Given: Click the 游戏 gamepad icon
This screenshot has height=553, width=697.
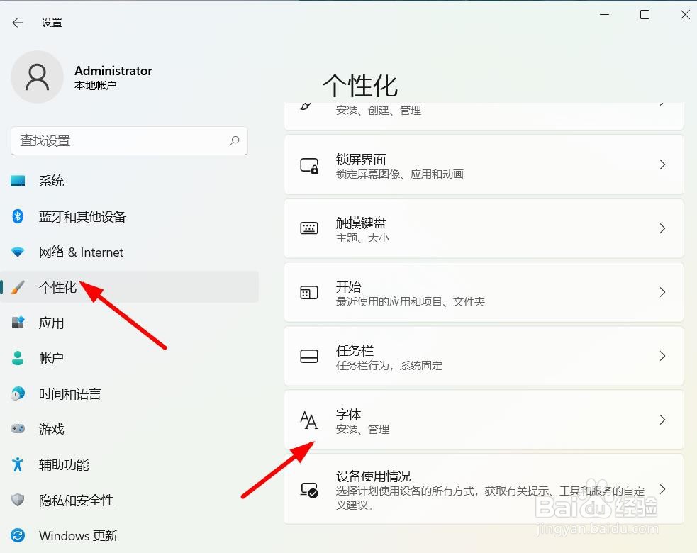Looking at the screenshot, I should tap(18, 429).
